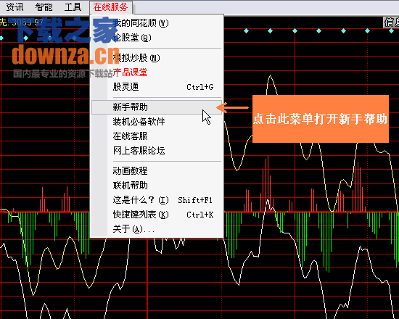Select 联机帮助 from the menu
Image resolution: width=399 pixels, height=319 pixels.
pyautogui.click(x=157, y=185)
